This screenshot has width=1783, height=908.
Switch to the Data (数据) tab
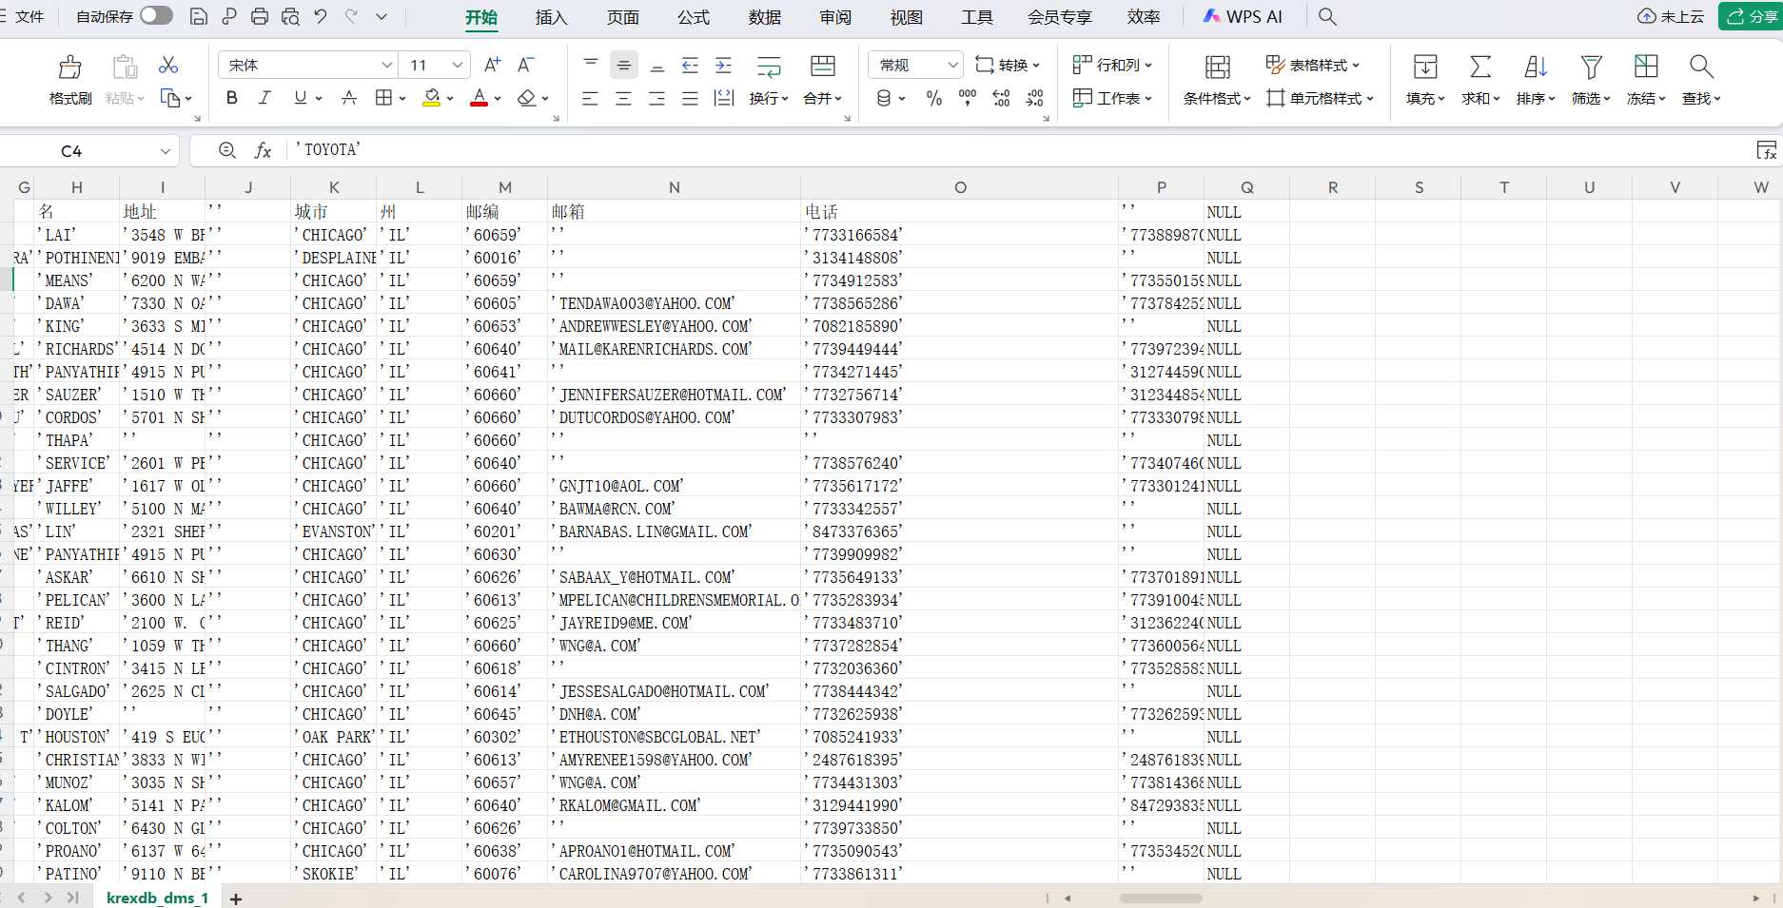[765, 17]
